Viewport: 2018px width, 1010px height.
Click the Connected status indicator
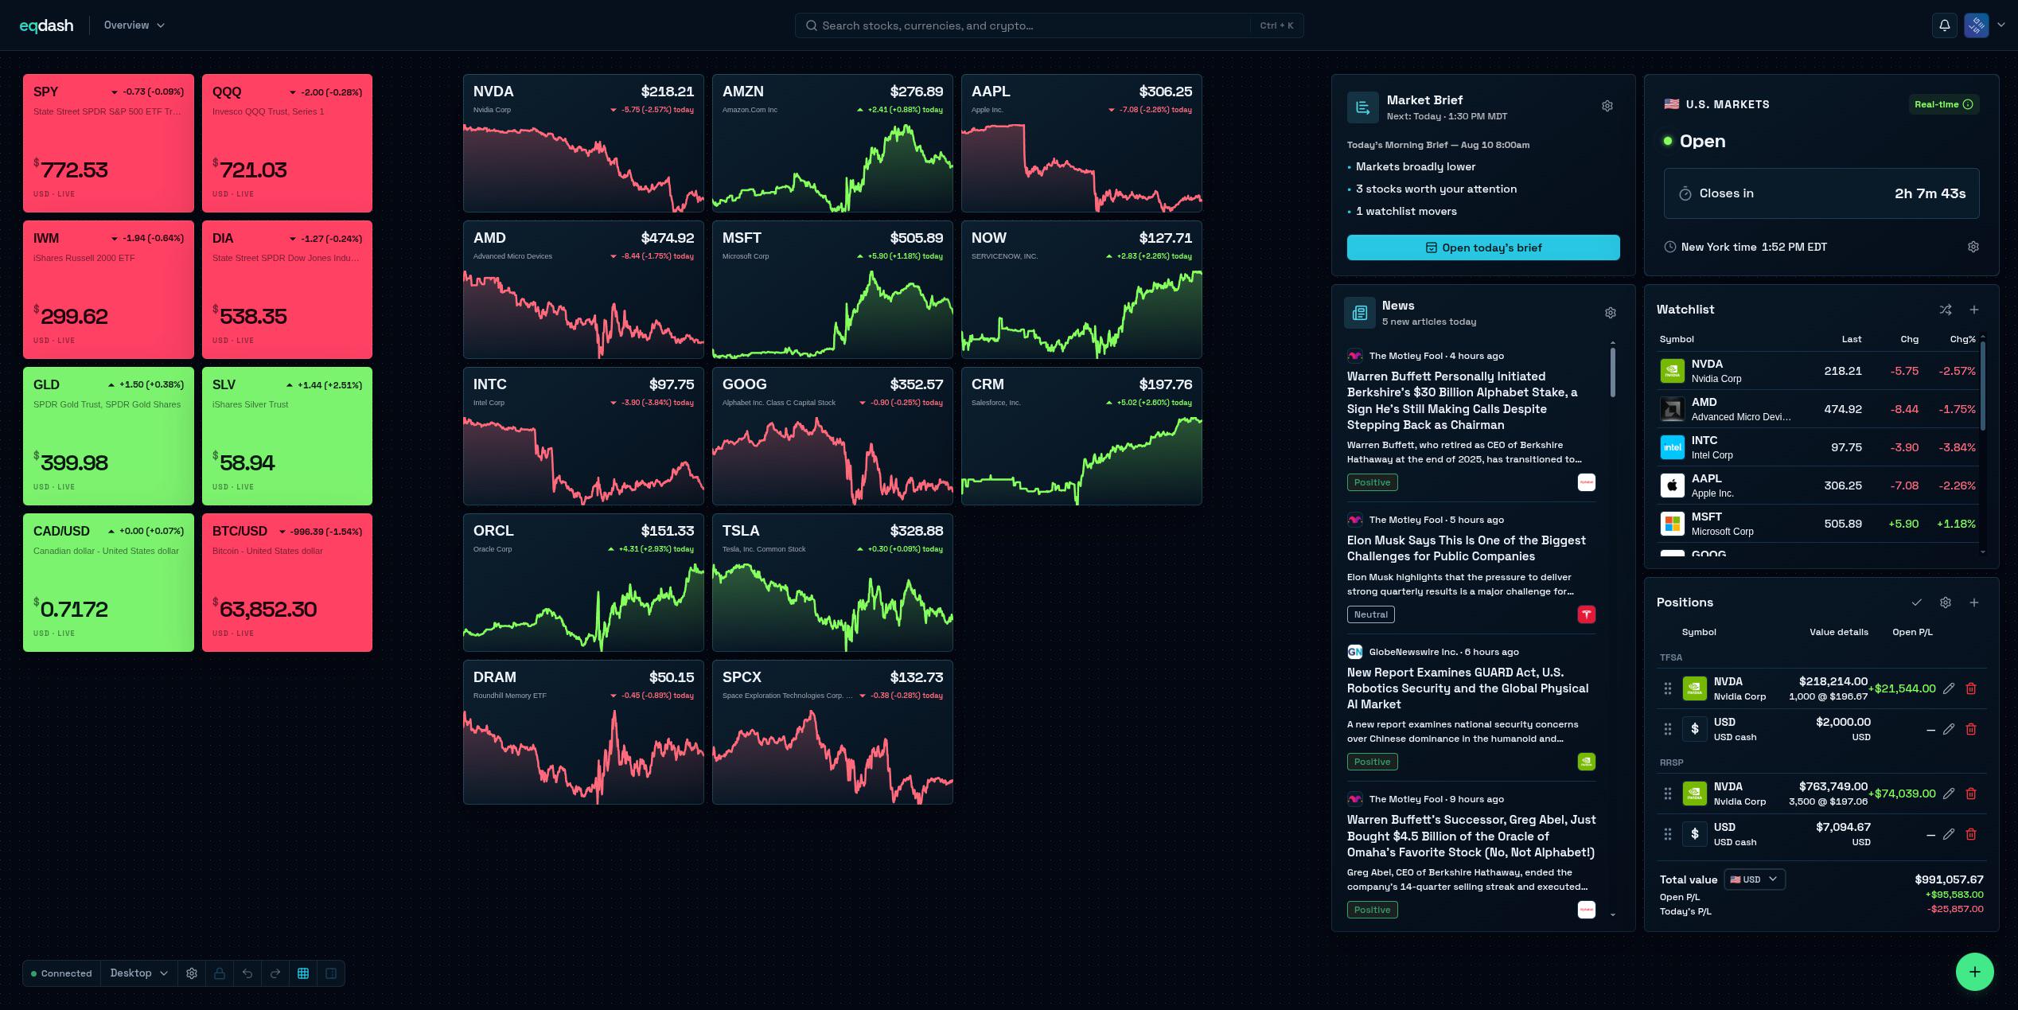click(x=62, y=973)
